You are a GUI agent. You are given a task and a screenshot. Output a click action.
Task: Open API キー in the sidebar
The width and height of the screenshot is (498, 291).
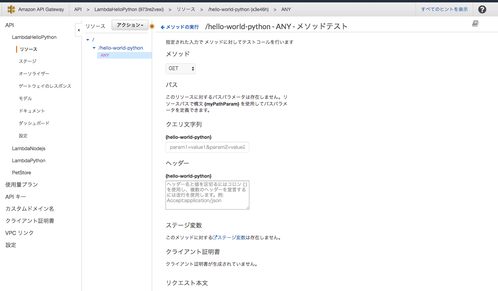[x=15, y=197]
